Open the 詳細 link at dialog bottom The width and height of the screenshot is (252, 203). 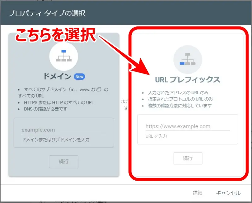[198, 193]
